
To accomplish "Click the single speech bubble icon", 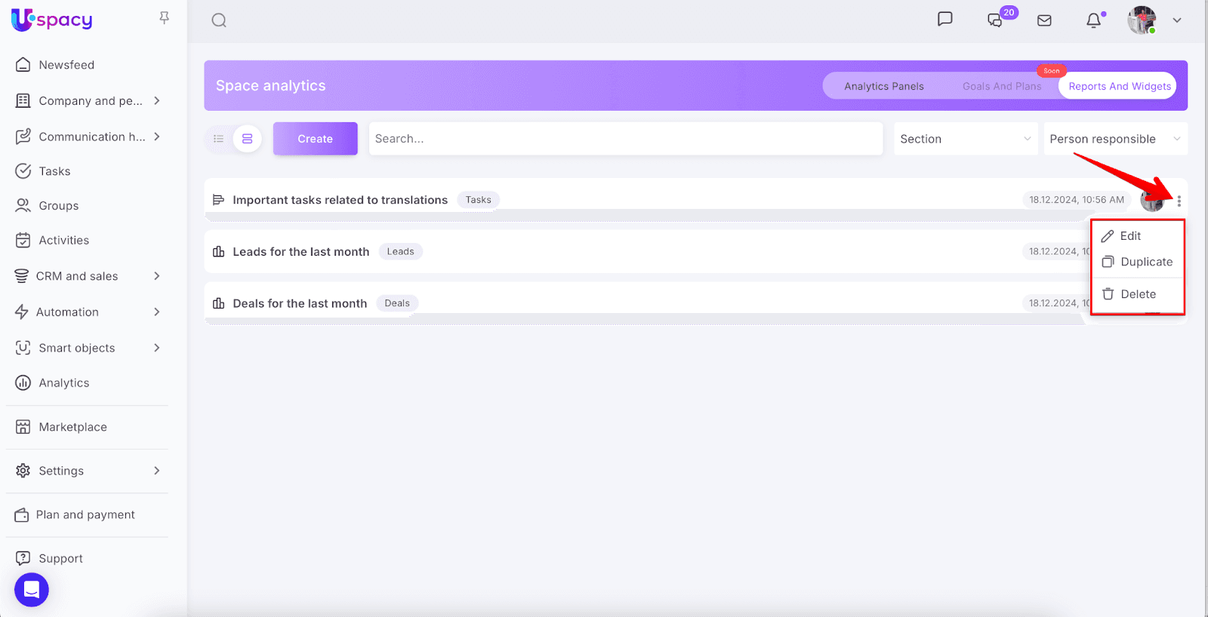I will (x=945, y=20).
